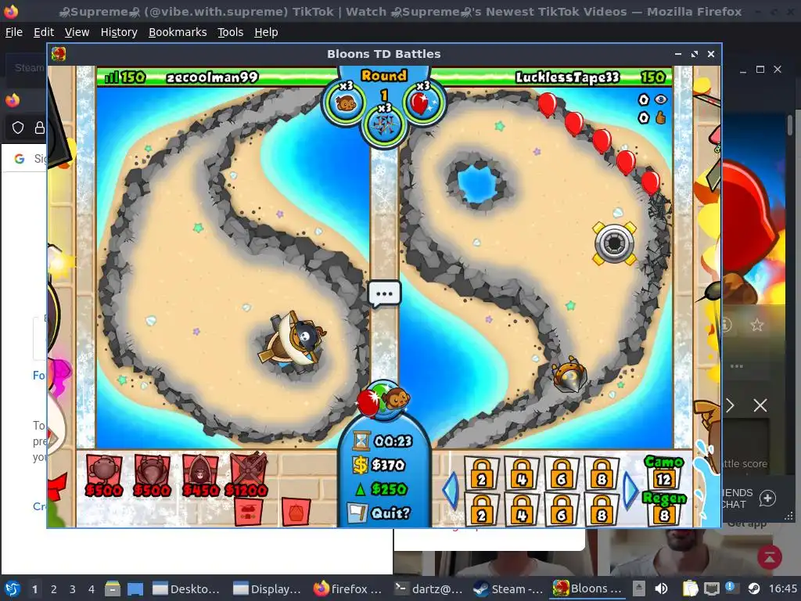Click the clipboard tray icon
The image size is (801, 601).
click(690, 588)
